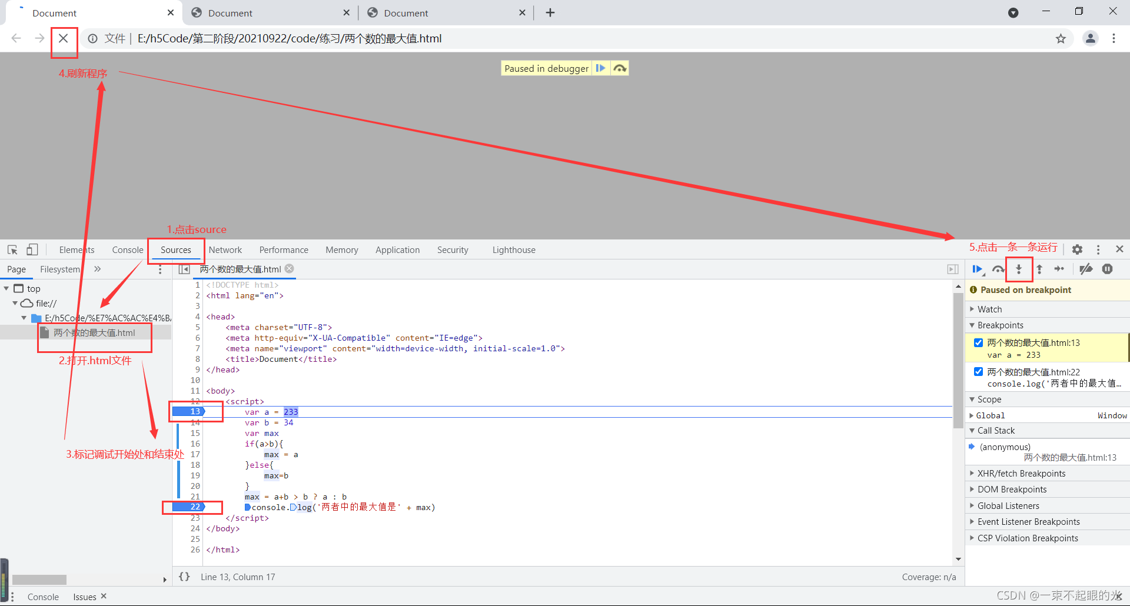1130x606 pixels.
Task: Resume script from Paused in debugger overlay
Action: 600,68
